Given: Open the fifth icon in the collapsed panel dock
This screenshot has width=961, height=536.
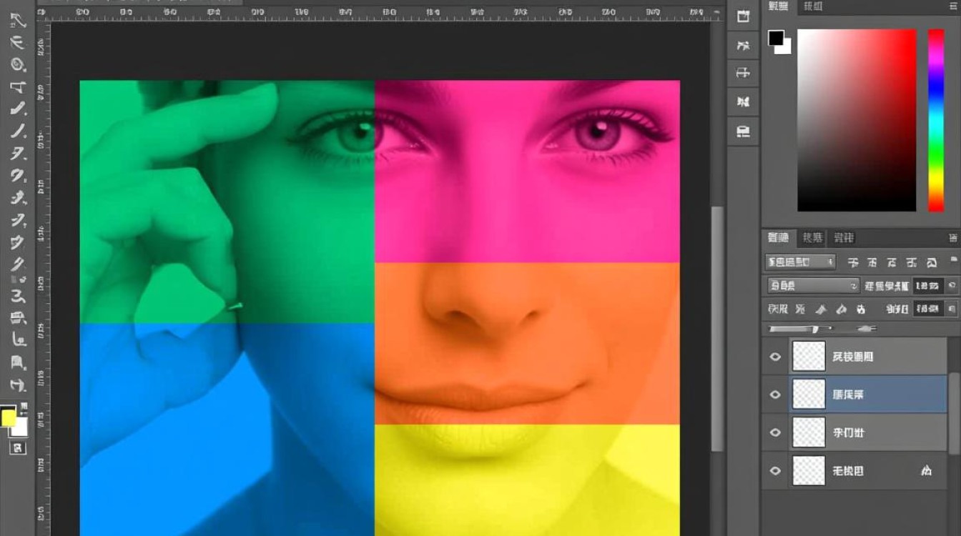Looking at the screenshot, I should point(743,131).
